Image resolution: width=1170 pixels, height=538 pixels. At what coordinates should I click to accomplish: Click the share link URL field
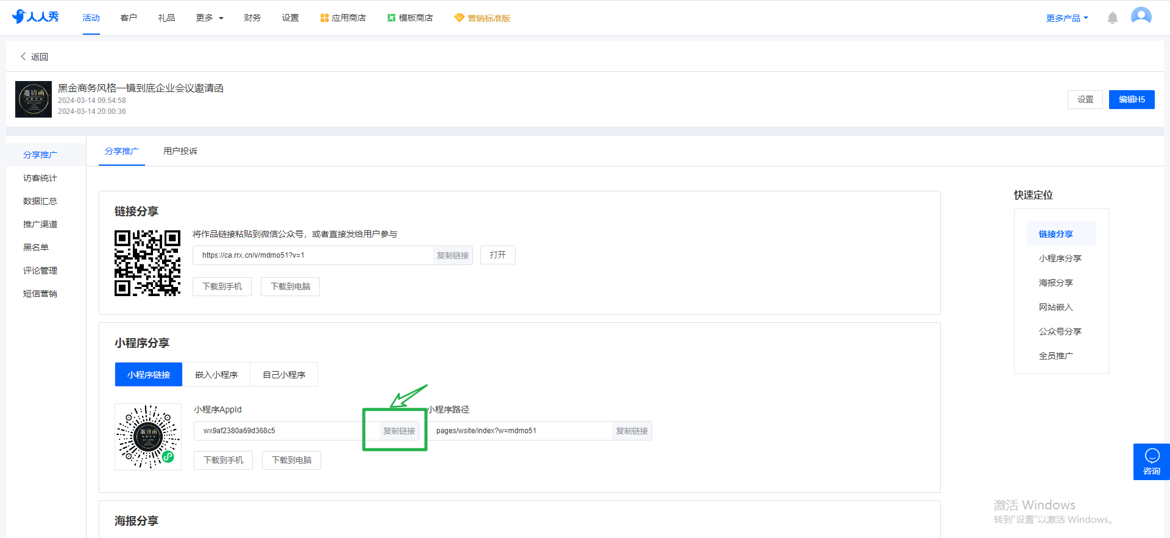(313, 255)
